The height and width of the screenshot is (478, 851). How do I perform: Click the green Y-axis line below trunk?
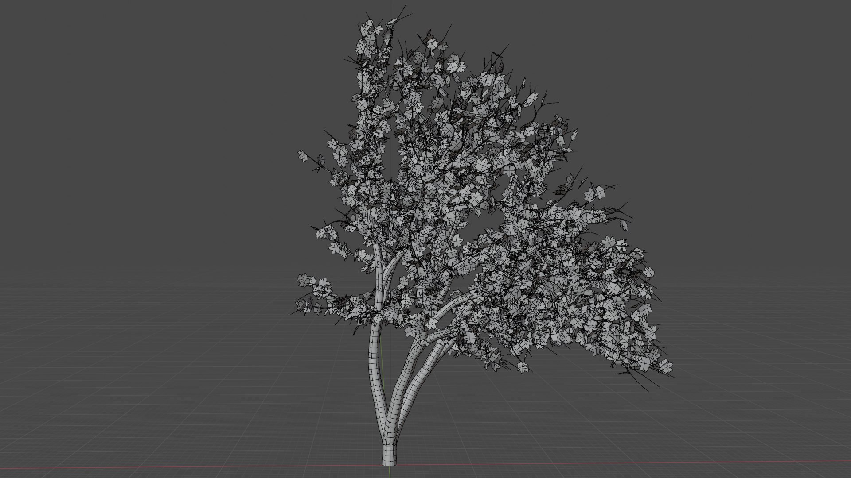[x=390, y=472]
